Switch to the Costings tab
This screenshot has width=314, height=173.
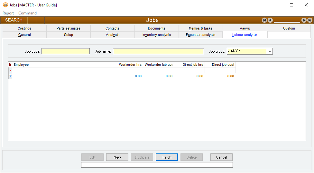pos(24,28)
